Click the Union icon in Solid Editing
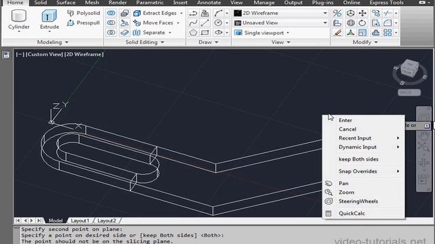 (x=111, y=13)
